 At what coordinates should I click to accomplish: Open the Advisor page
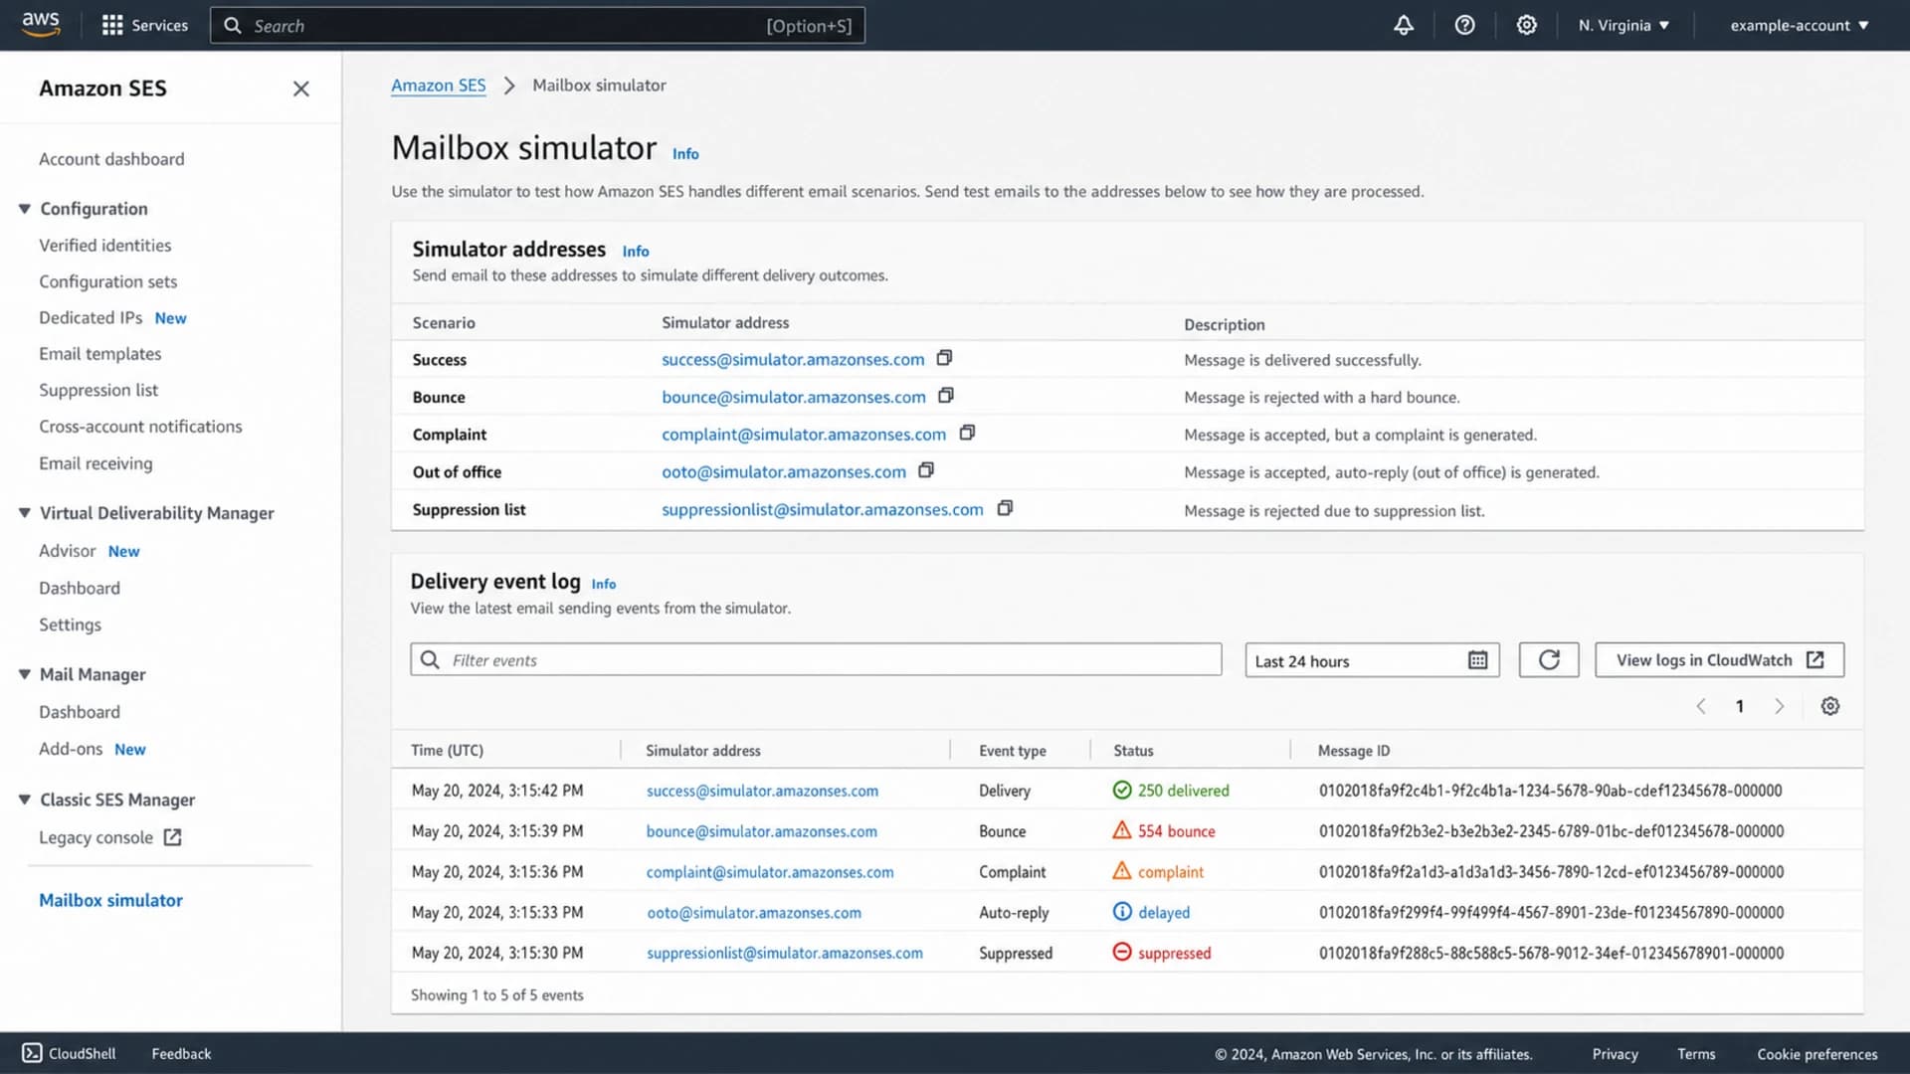coord(67,551)
